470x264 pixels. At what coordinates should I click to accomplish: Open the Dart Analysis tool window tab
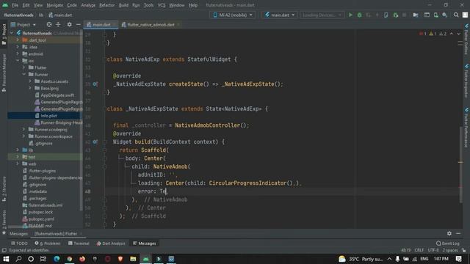tap(111, 243)
